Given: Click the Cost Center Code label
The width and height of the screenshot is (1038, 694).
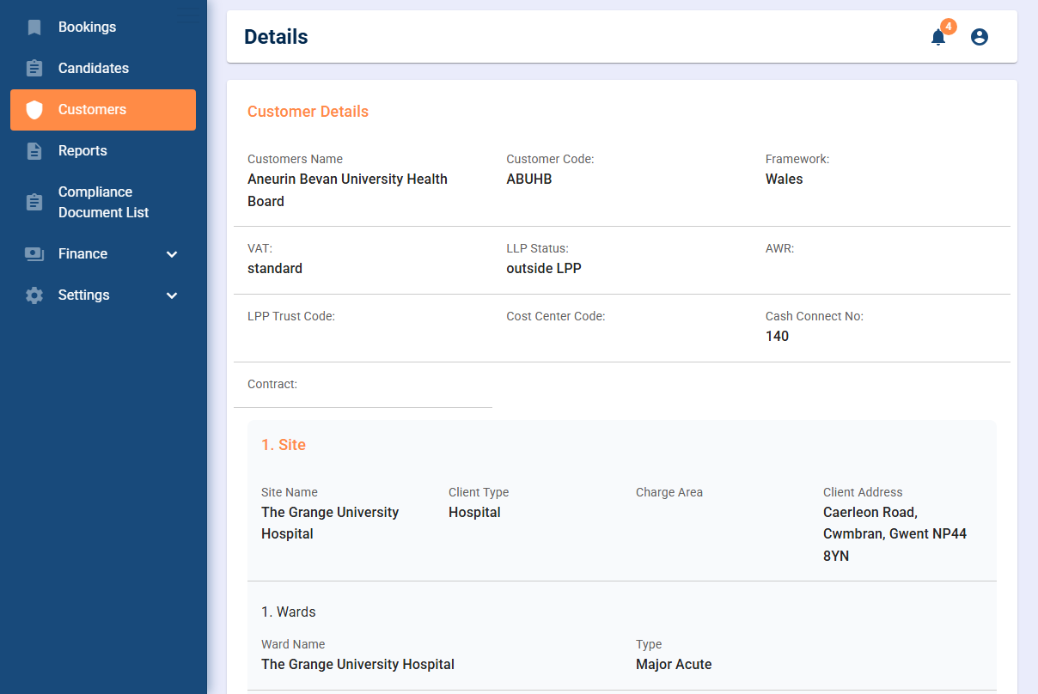Looking at the screenshot, I should click(x=556, y=316).
